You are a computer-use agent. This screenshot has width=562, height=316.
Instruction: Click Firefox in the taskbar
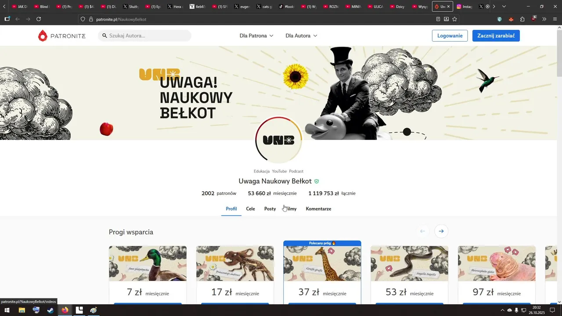point(65,310)
